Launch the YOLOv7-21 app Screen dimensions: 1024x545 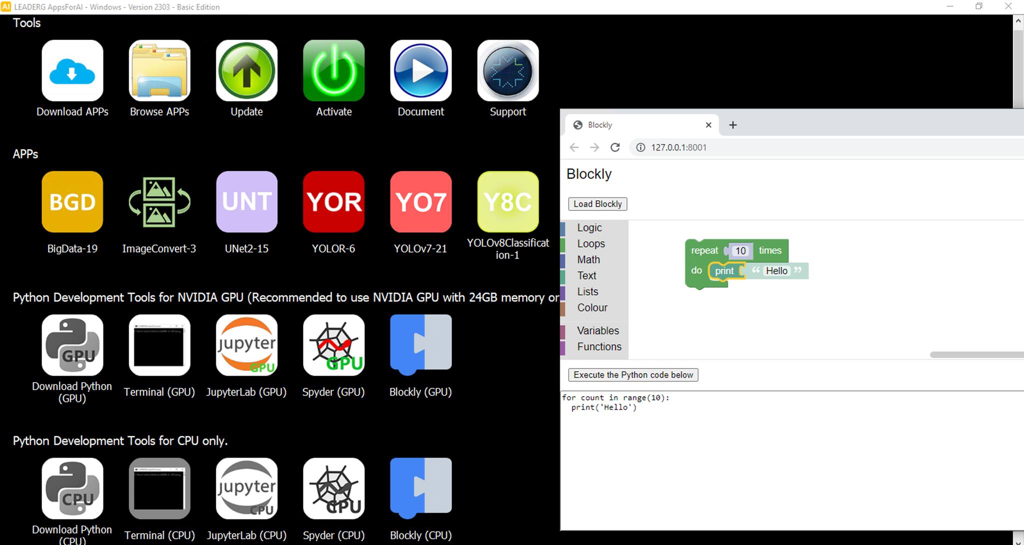coord(420,202)
